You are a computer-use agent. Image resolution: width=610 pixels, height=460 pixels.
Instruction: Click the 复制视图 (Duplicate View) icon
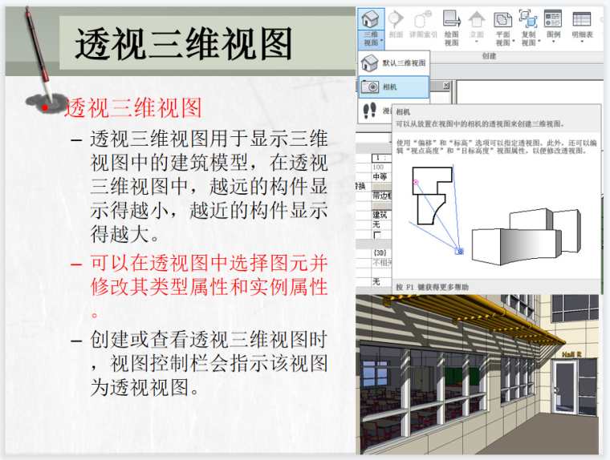(x=528, y=18)
